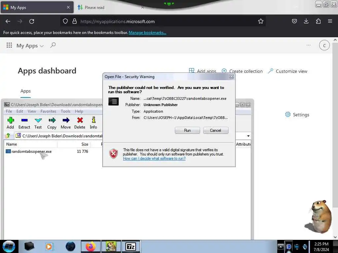
Task: Expand the My Apps dropdown
Action: [30, 46]
